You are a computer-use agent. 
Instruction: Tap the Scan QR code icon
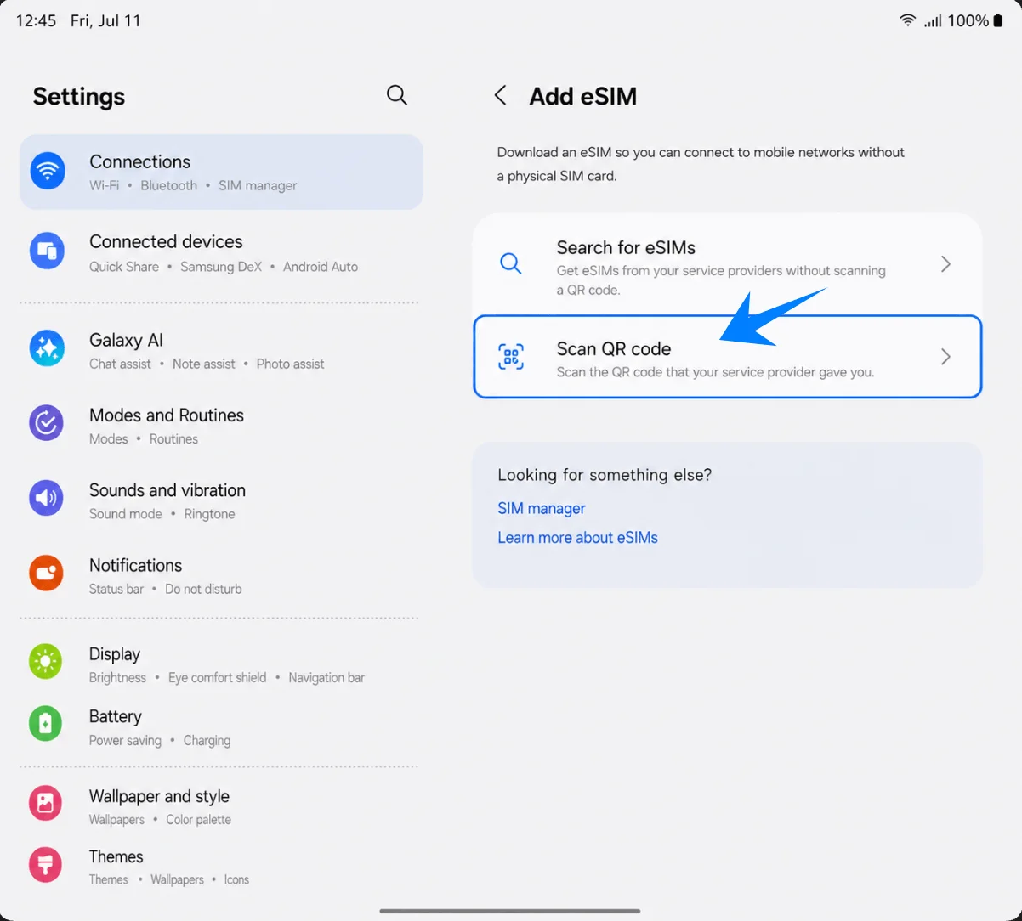click(x=511, y=357)
